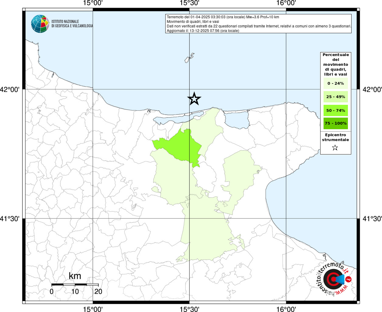Click the 'Terremoto del 01-04-2025' header line
The height and width of the screenshot is (312, 382).
click(x=223, y=17)
